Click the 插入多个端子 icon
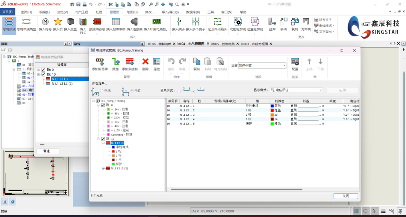This screenshot has width=406, height=217. point(195,22)
